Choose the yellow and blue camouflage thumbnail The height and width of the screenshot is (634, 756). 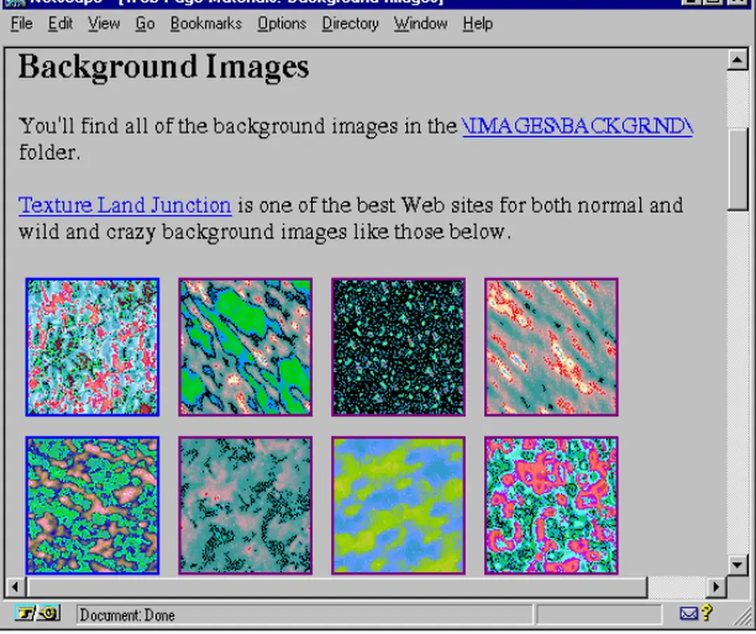click(x=398, y=505)
